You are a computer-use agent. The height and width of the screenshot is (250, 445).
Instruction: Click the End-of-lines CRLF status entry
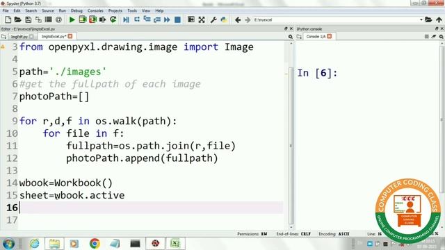click(293, 234)
